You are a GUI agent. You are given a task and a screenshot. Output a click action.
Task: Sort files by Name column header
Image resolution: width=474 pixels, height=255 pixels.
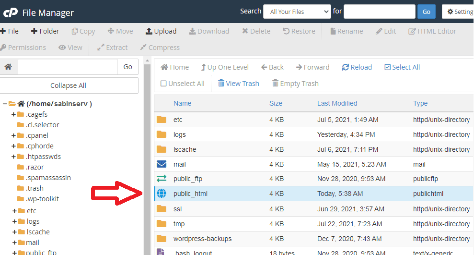[182, 103]
